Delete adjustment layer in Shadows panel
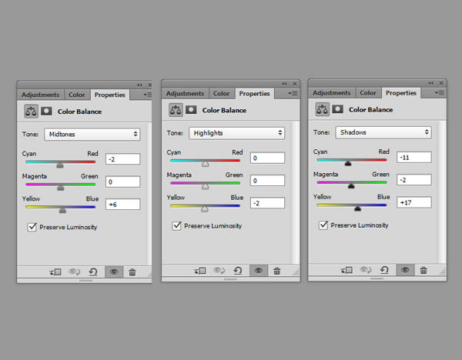Viewport: 462px width, 360px height. [x=423, y=270]
